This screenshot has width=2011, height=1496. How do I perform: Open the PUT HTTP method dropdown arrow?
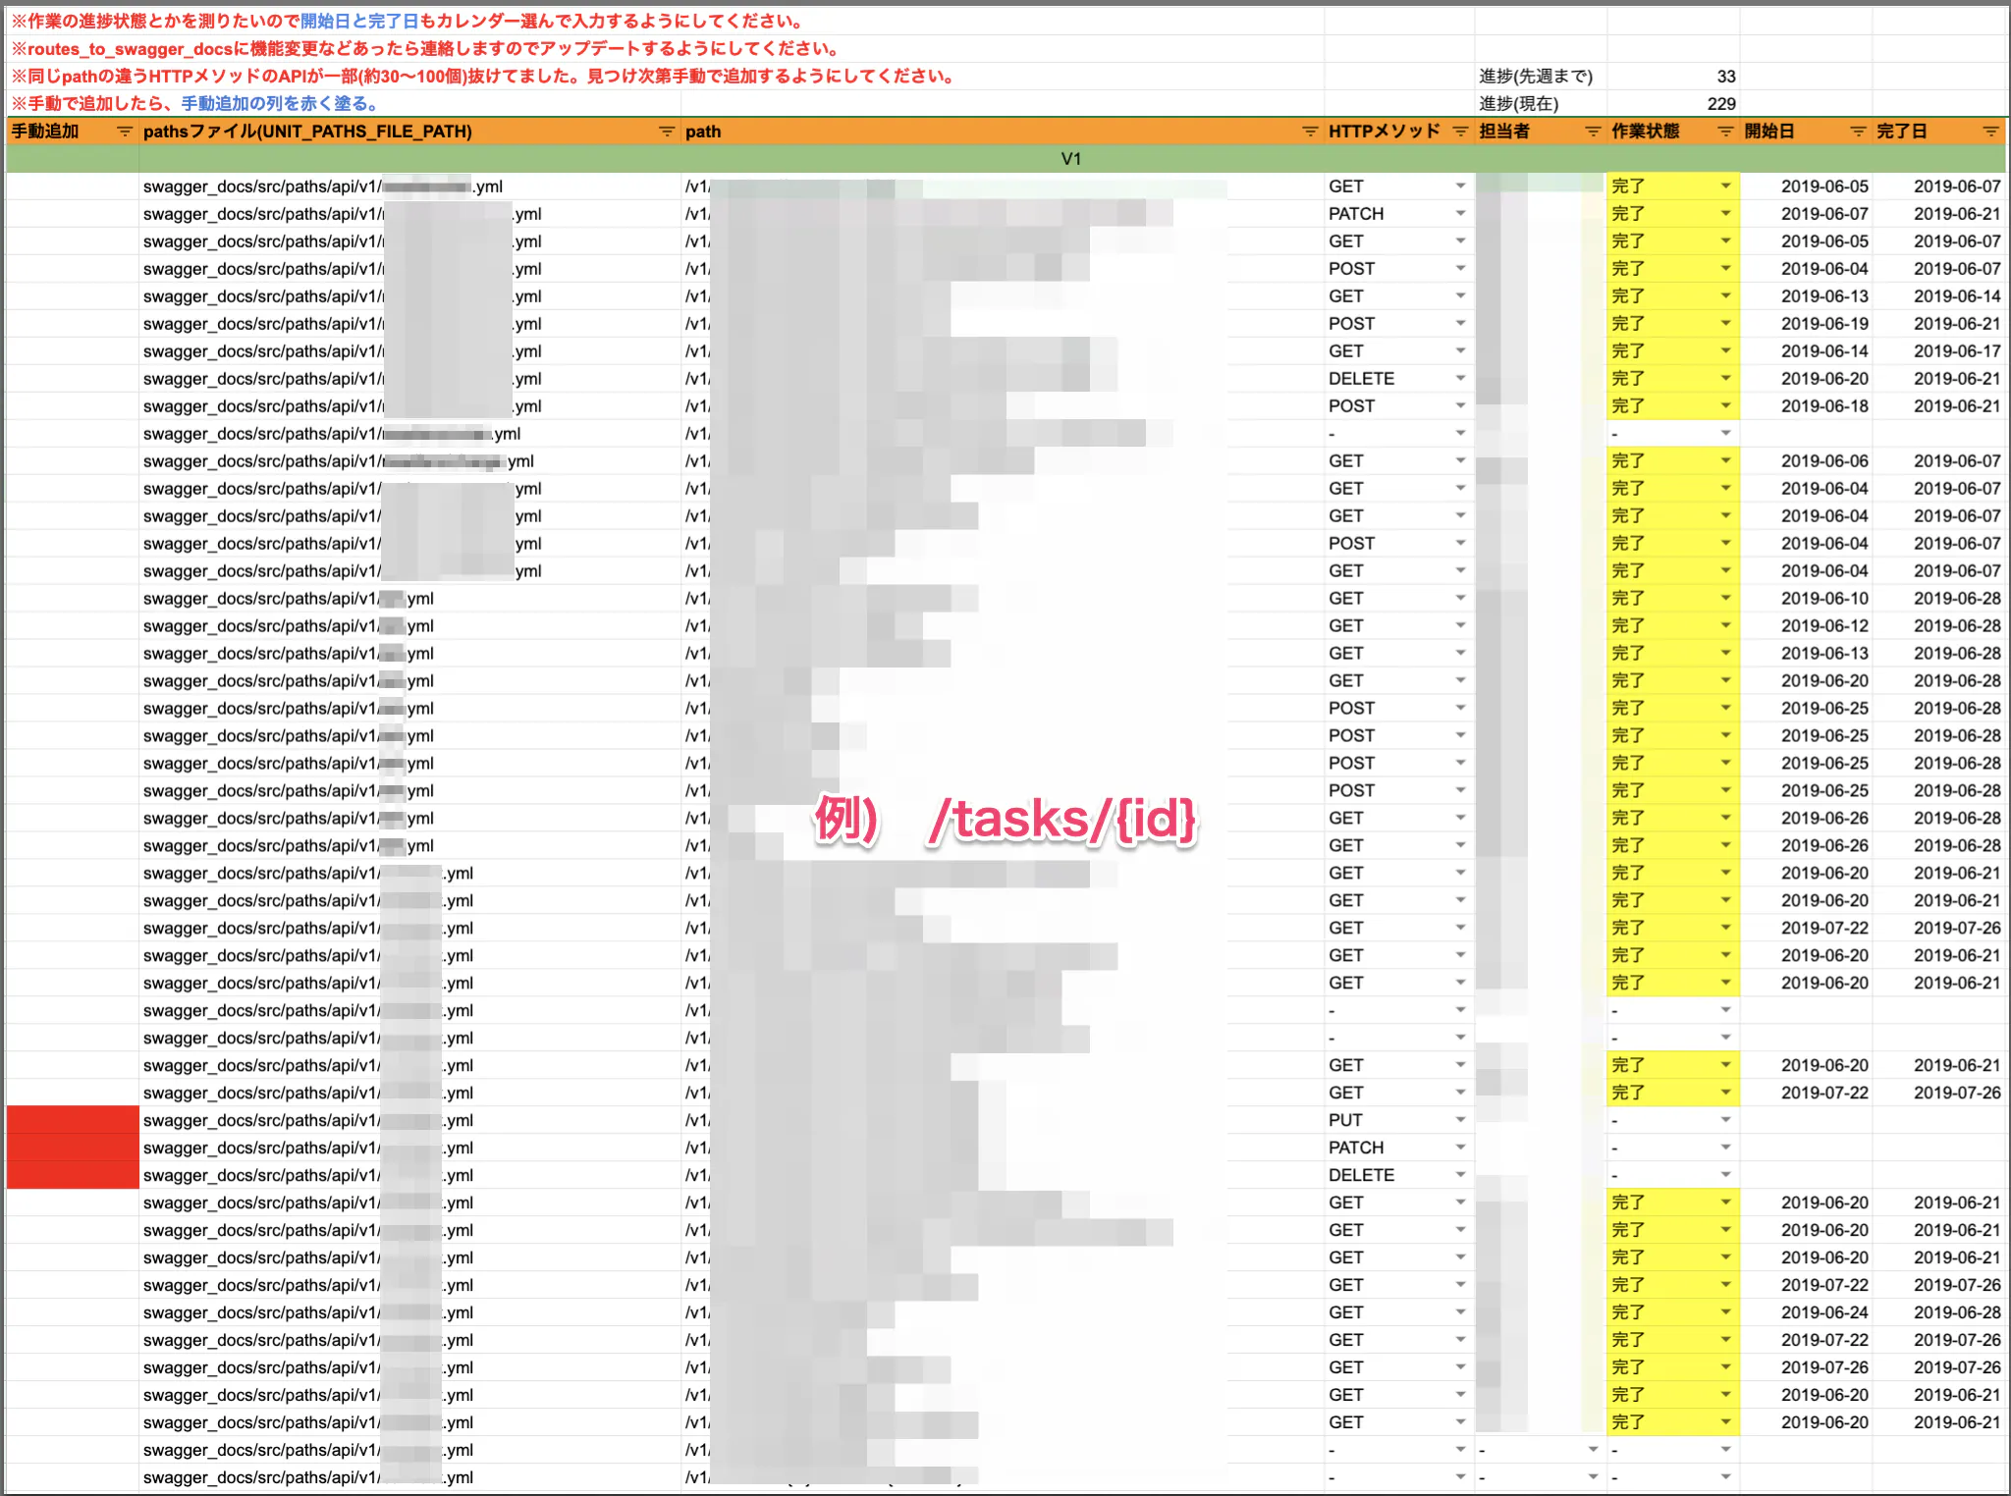coord(1460,1120)
